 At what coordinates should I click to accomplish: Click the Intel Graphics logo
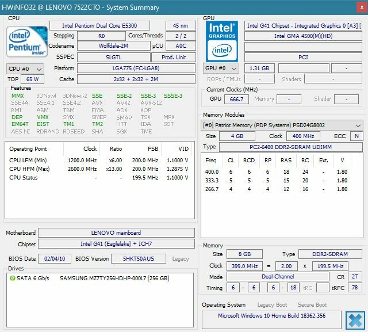[221, 40]
